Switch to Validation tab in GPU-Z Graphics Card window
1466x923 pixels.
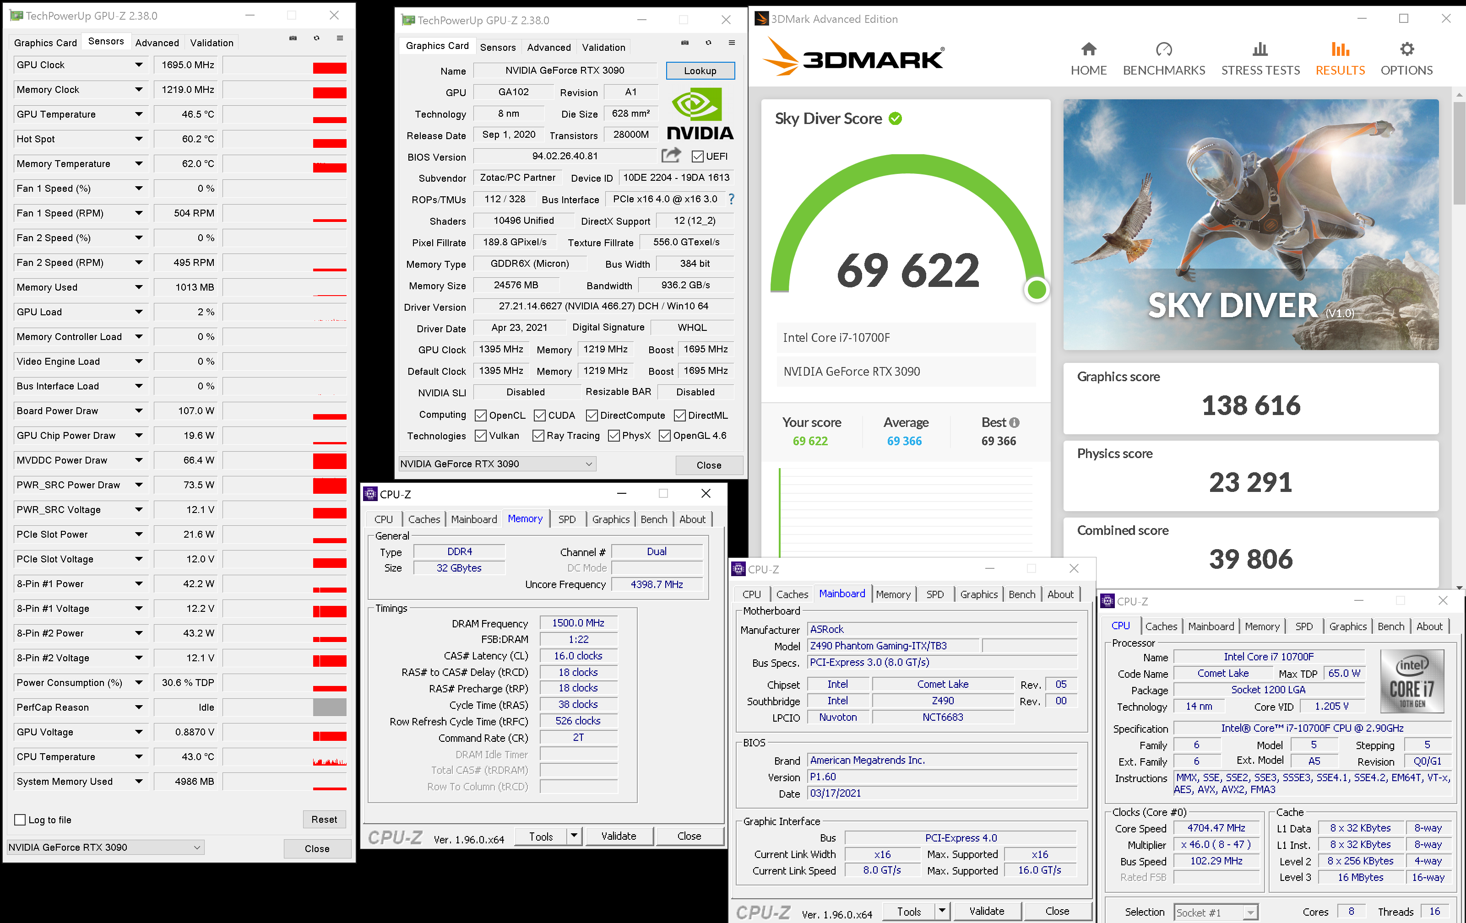pyautogui.click(x=603, y=48)
